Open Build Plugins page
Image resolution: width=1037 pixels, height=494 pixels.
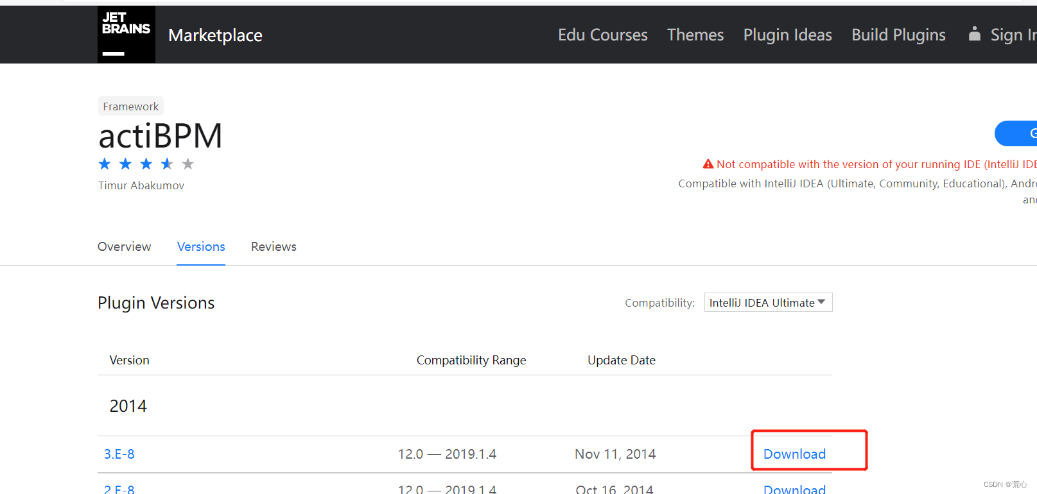point(898,35)
